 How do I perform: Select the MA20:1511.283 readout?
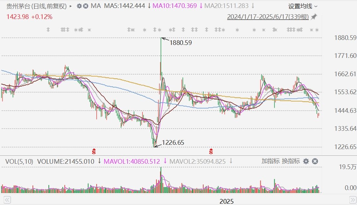click(x=226, y=6)
